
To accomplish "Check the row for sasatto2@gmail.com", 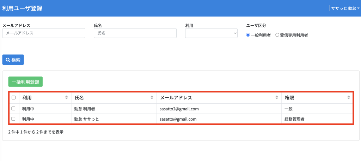I will pyautogui.click(x=14, y=108).
